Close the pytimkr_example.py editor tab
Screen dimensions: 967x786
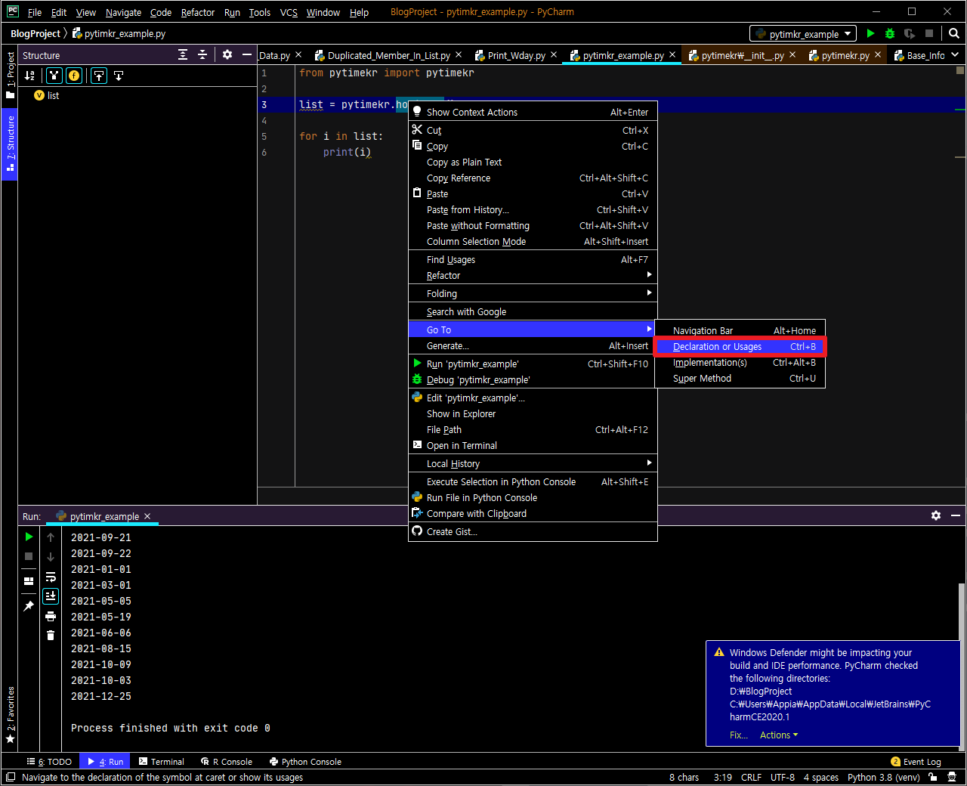tap(672, 54)
